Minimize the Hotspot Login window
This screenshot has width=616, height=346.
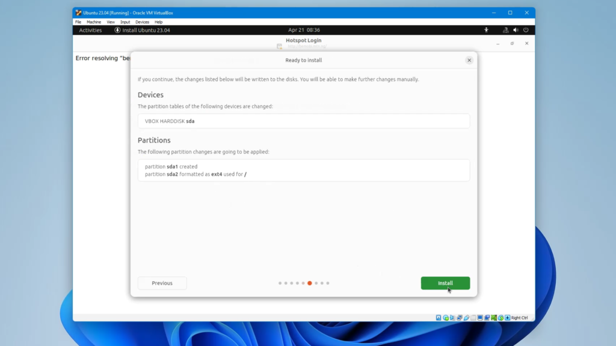click(497, 43)
